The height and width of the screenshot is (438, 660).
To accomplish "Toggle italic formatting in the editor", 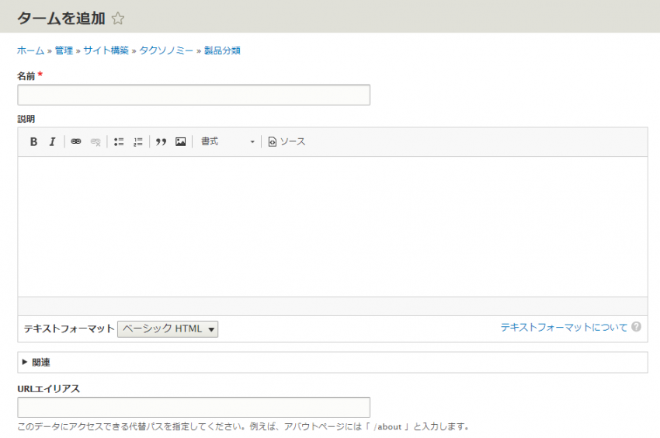I will coord(52,142).
